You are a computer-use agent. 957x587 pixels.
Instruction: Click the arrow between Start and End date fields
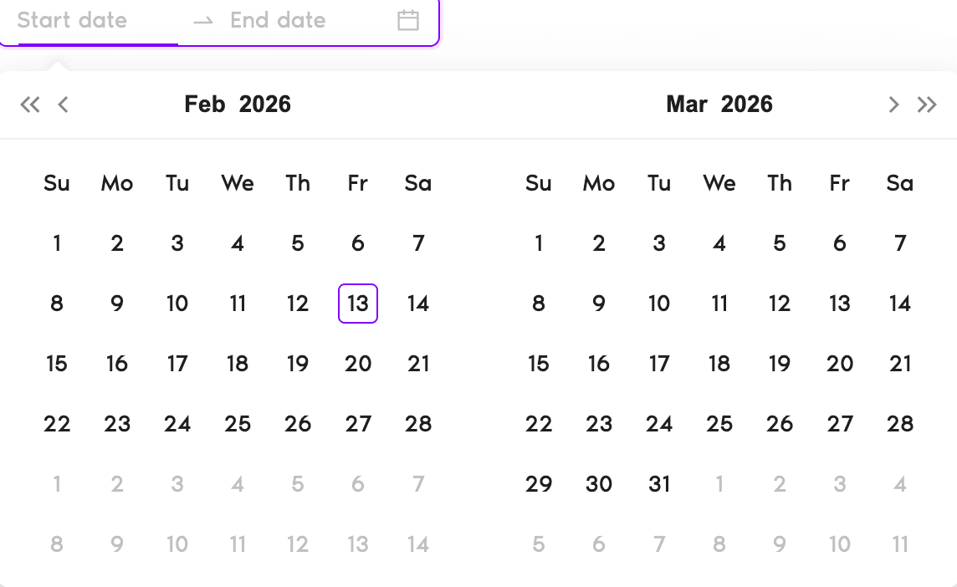[202, 21]
